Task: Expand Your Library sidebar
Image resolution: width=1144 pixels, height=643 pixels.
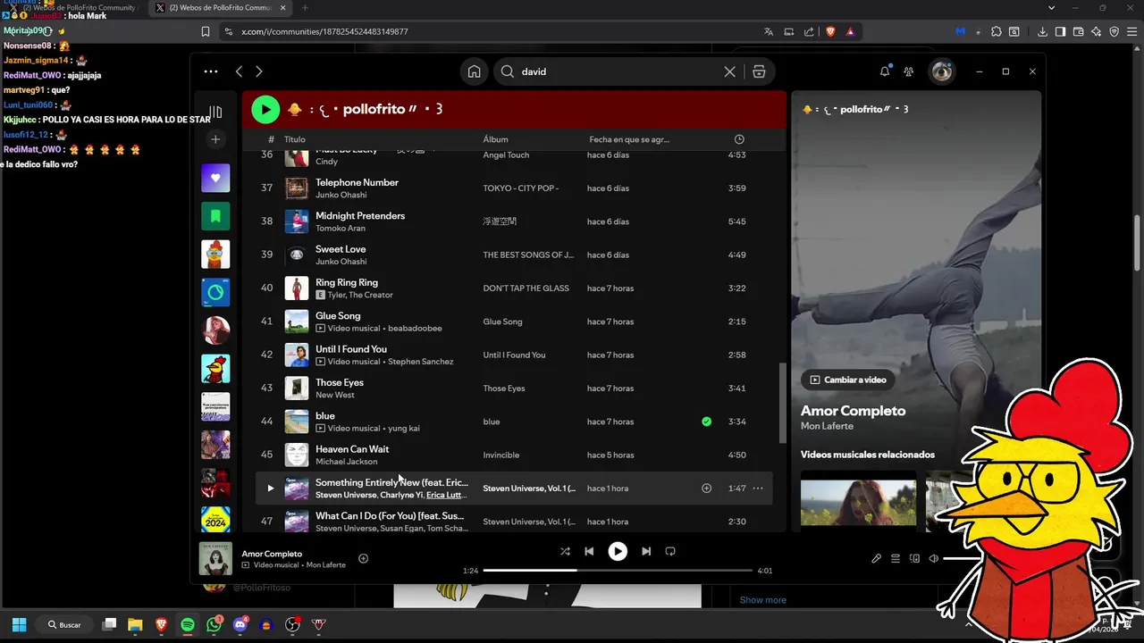Action: [x=215, y=112]
